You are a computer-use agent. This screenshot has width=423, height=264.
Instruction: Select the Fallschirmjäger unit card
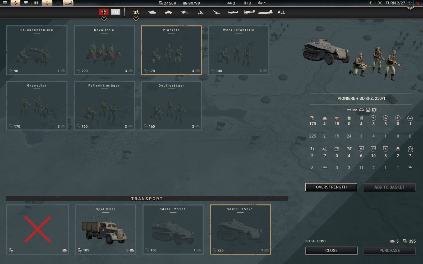(x=104, y=106)
